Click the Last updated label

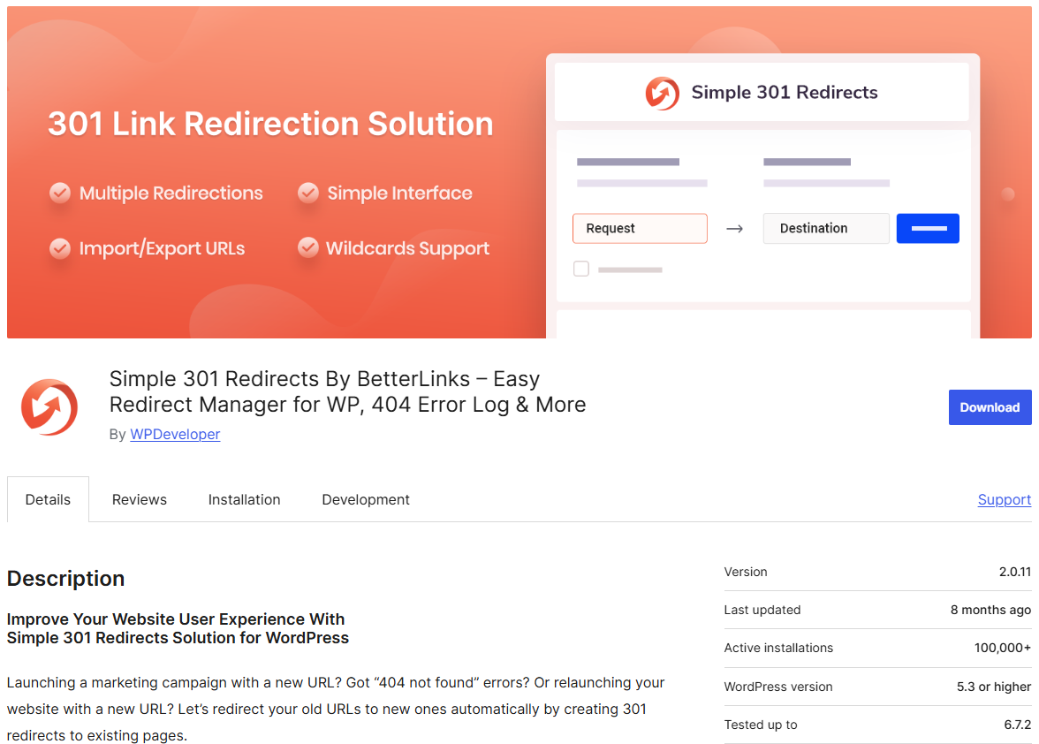click(762, 610)
